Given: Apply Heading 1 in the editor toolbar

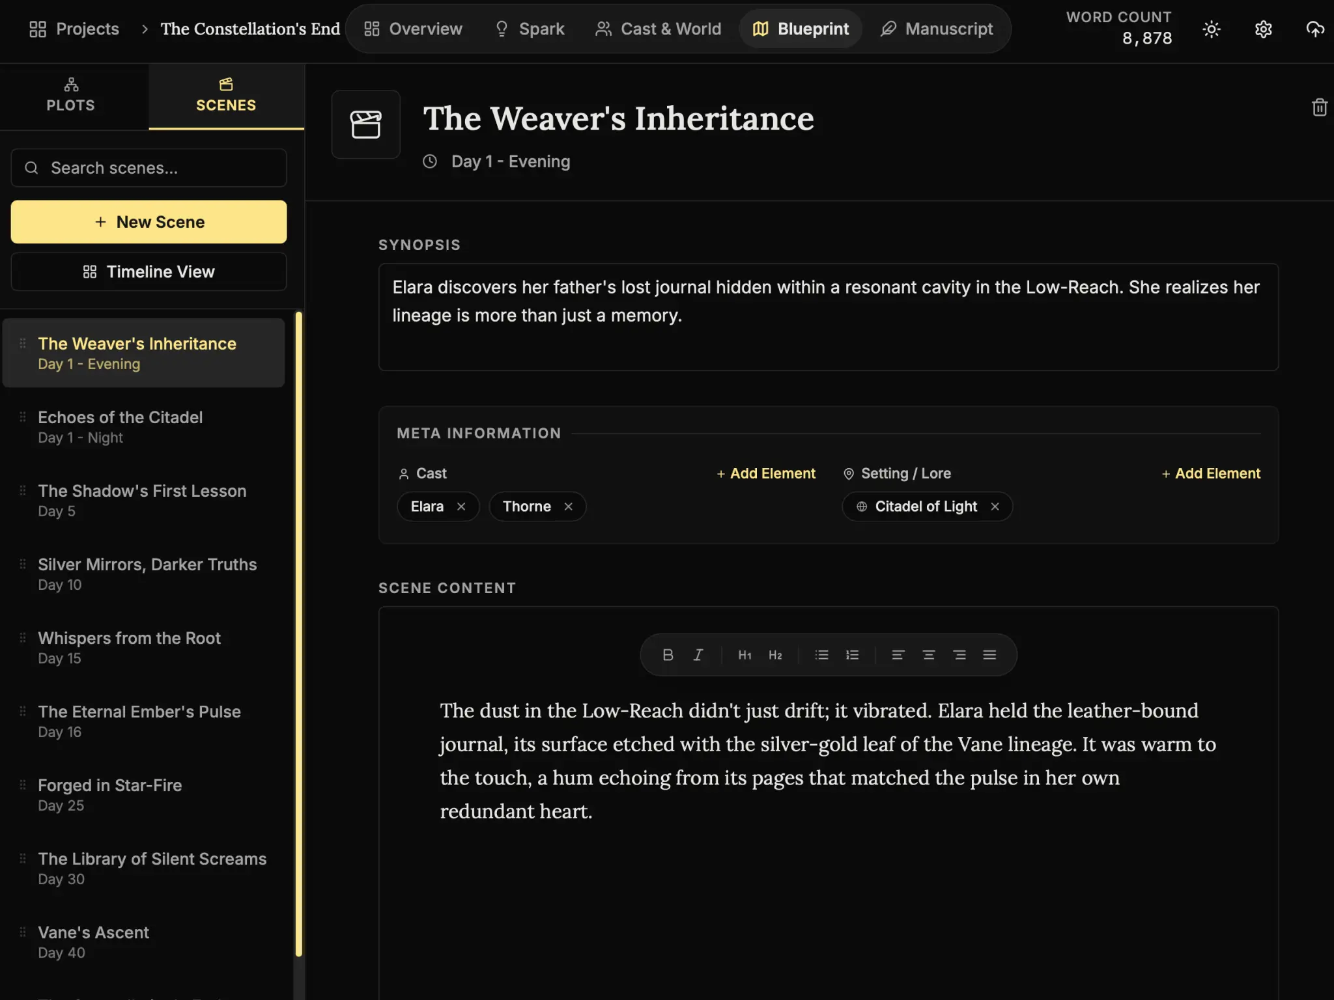Looking at the screenshot, I should [744, 655].
